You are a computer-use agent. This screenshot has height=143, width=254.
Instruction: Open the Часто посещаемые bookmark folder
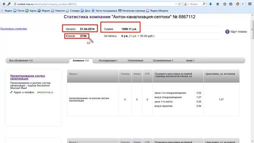tap(104, 11)
